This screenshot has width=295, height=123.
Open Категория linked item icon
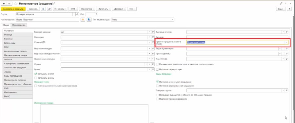153,37
